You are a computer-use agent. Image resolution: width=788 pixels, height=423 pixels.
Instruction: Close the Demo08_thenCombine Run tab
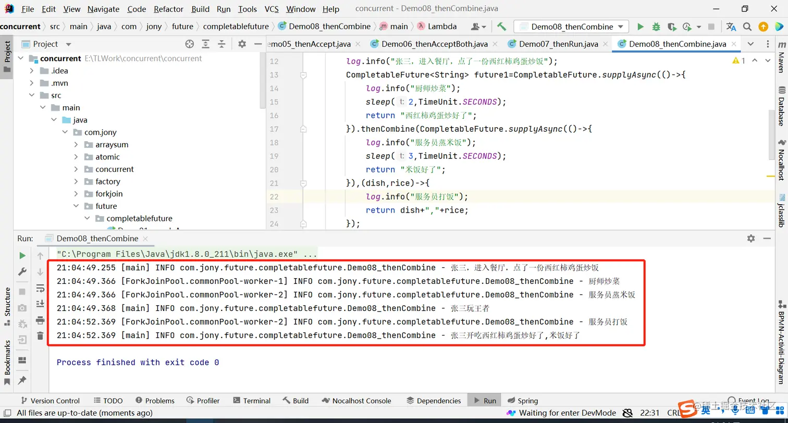point(146,239)
